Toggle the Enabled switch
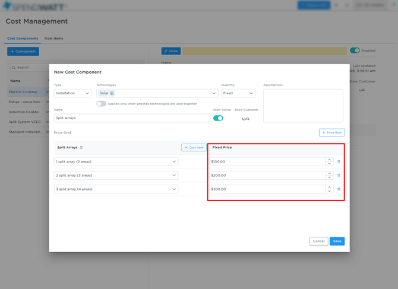The width and height of the screenshot is (398, 289). point(355,50)
